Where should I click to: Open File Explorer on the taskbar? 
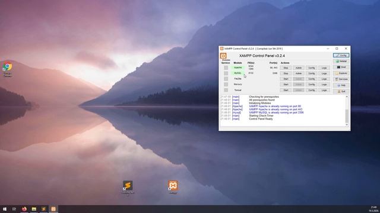(34, 209)
